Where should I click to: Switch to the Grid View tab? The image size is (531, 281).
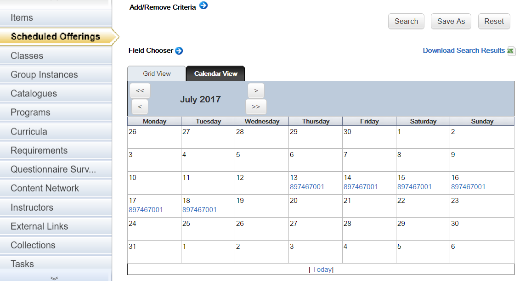point(157,73)
